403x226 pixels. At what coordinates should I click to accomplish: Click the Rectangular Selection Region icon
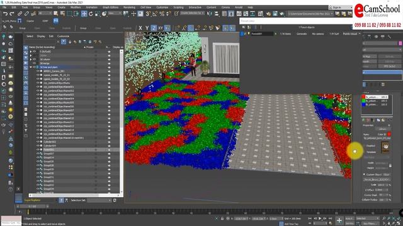(69, 14)
